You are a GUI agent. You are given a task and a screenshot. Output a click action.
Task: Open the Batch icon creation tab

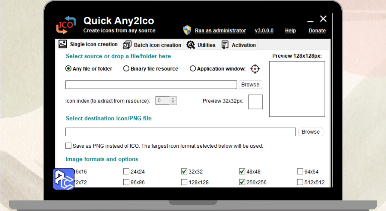(152, 45)
